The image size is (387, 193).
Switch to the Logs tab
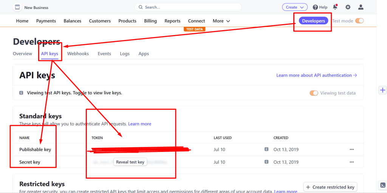pyautogui.click(x=125, y=54)
